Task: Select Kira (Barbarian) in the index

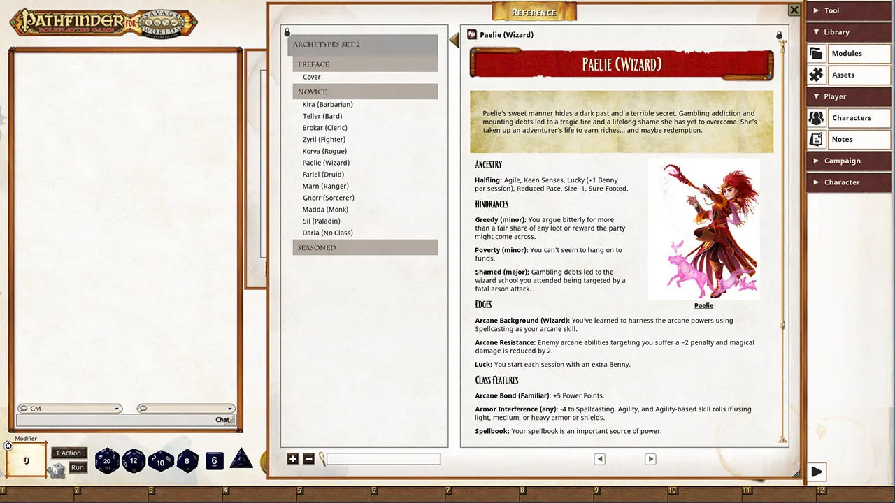Action: coord(328,104)
